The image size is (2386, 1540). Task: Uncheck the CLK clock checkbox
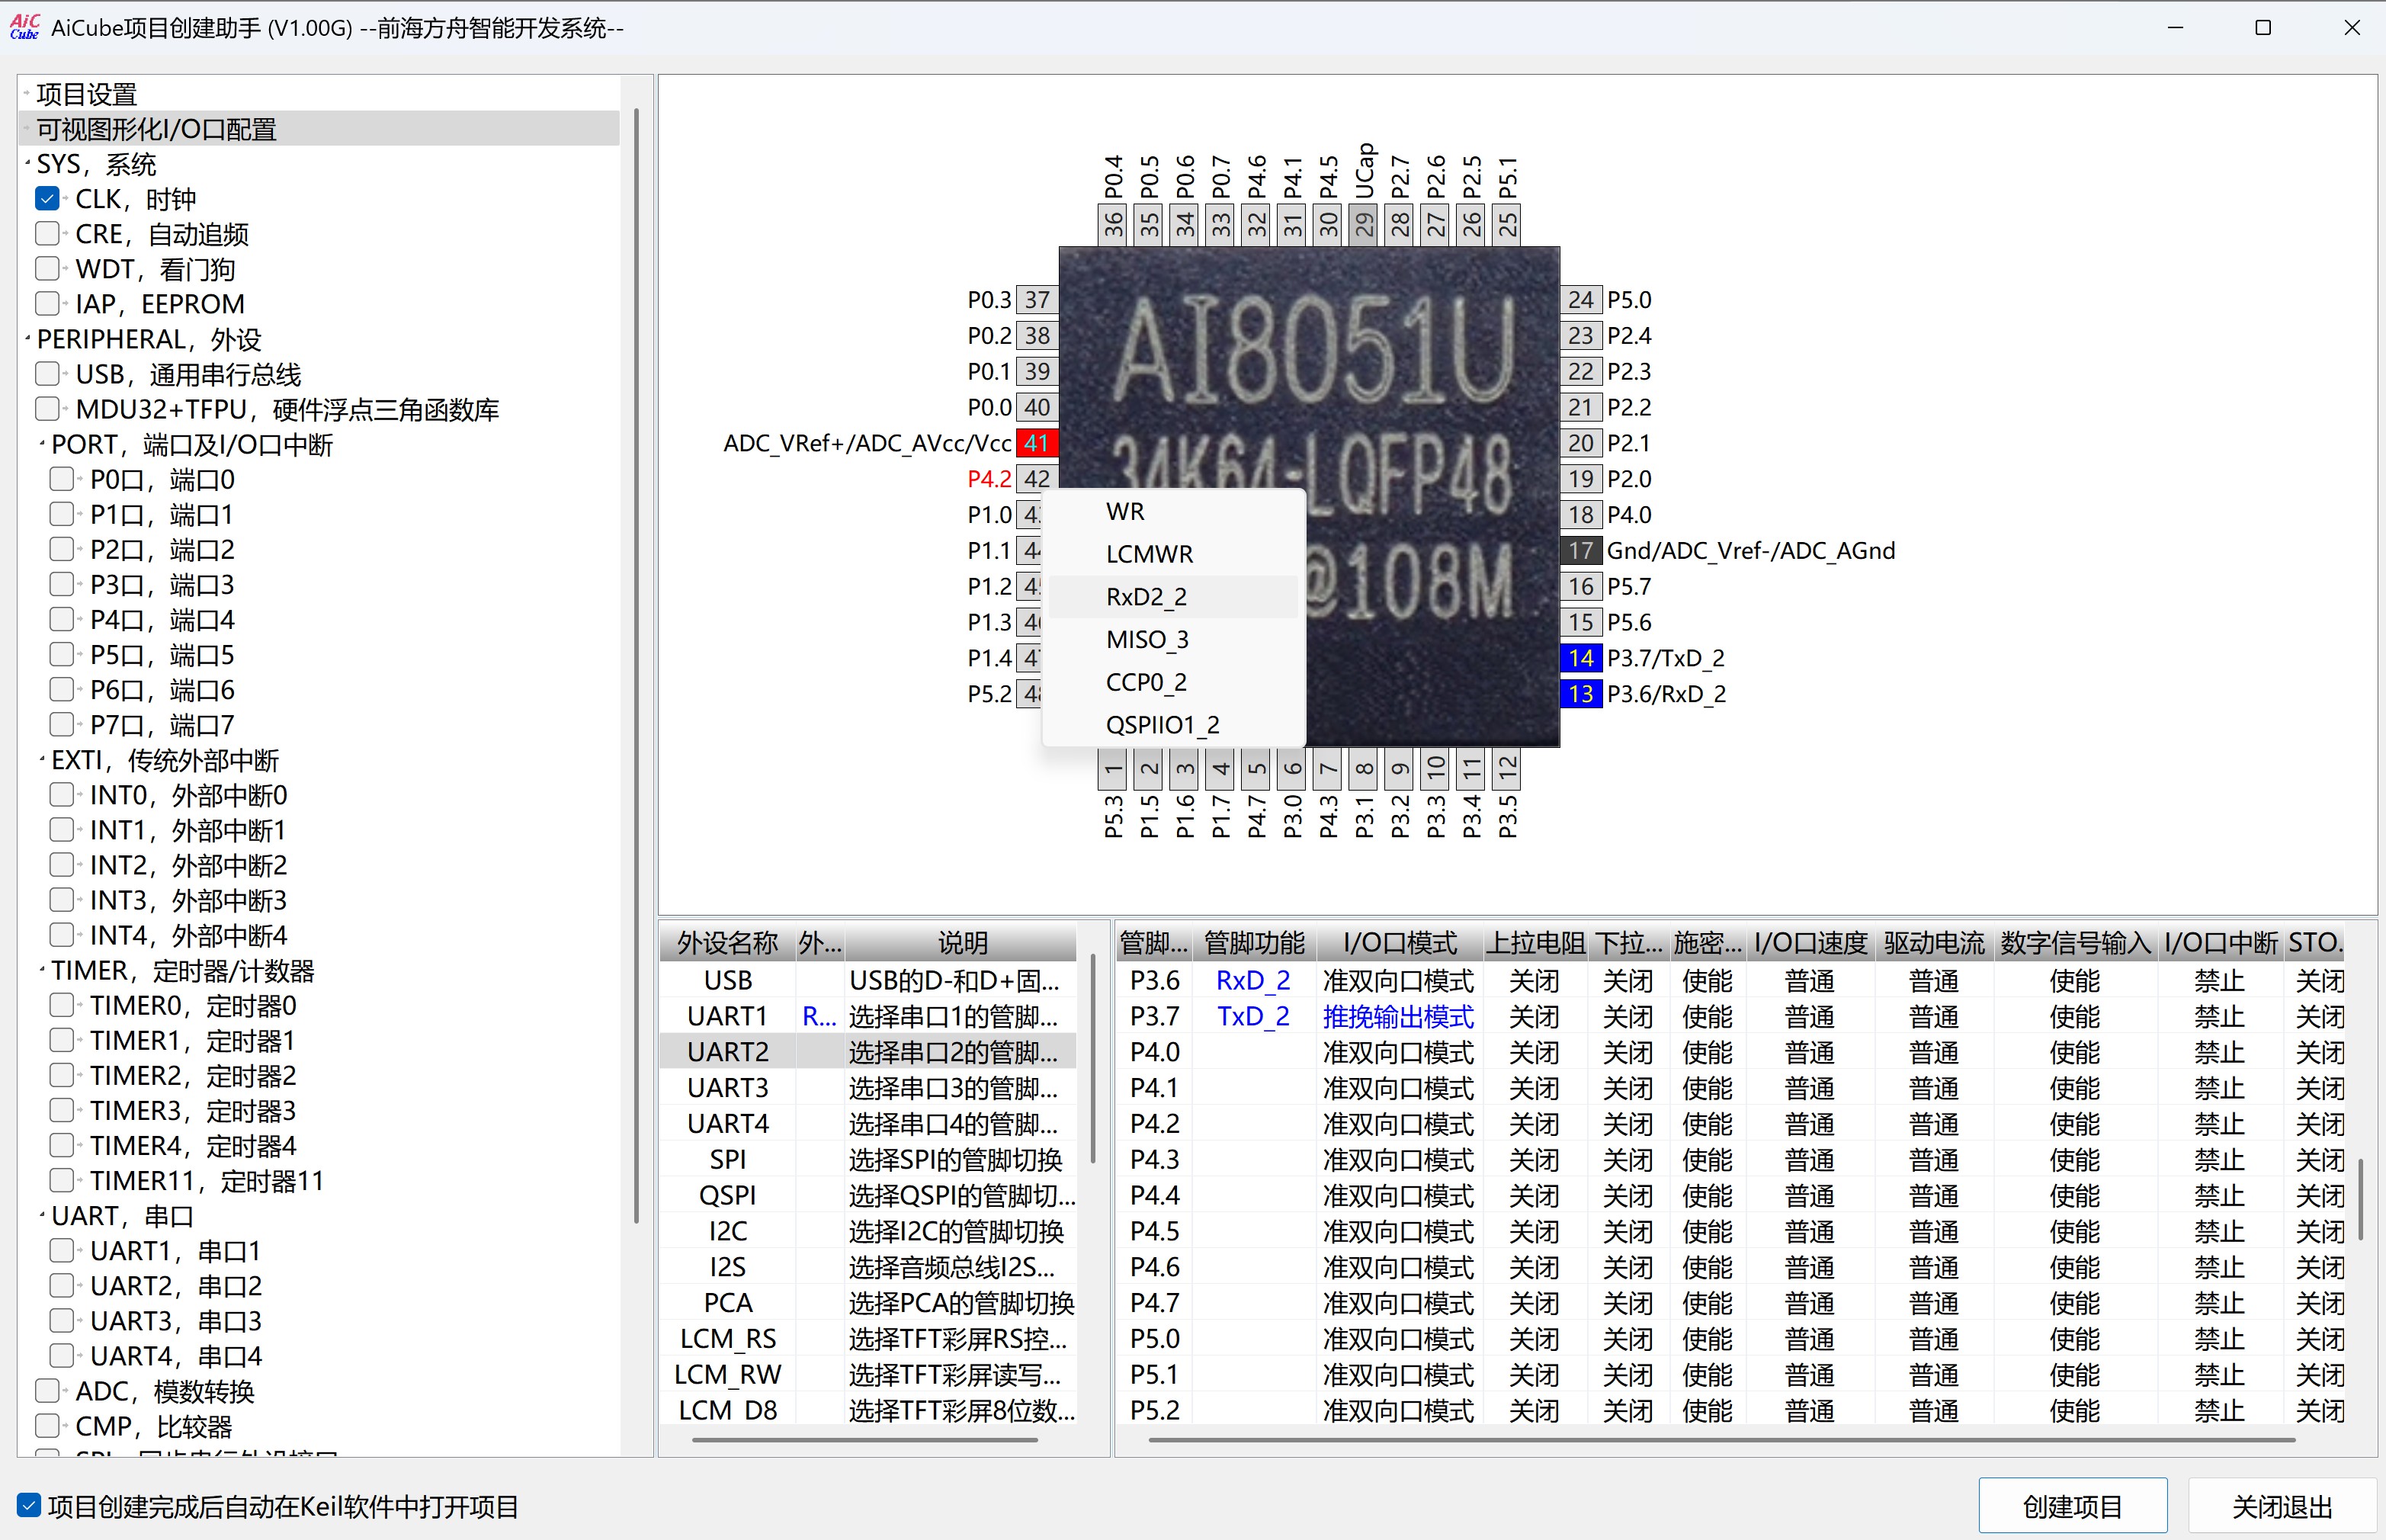coord(47,199)
